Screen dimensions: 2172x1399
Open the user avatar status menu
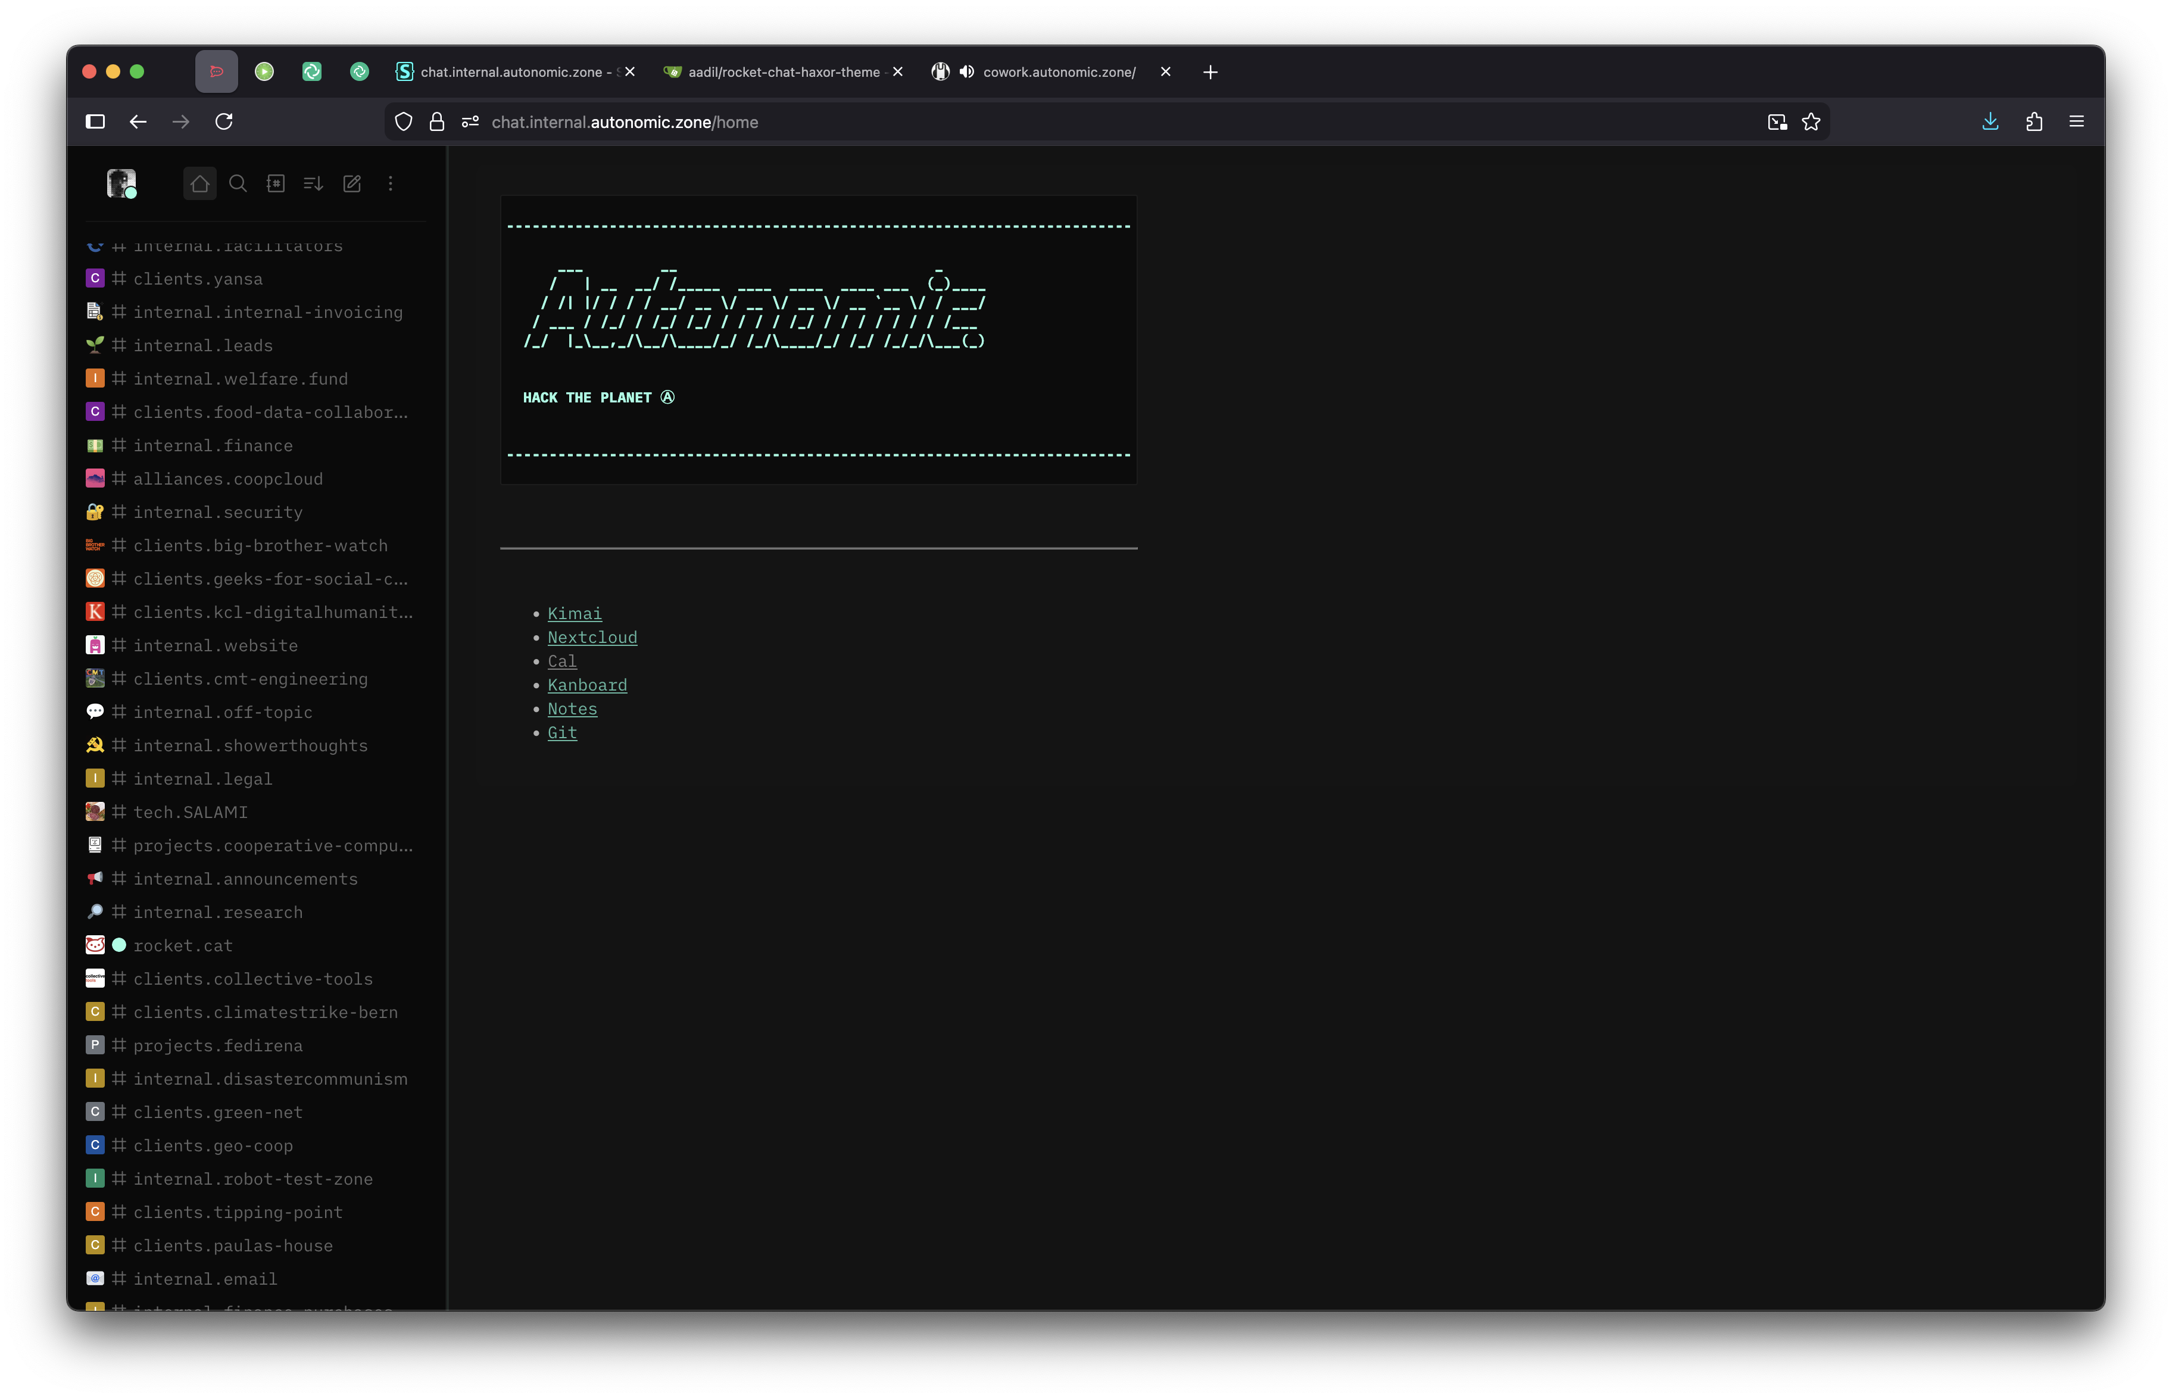click(121, 183)
